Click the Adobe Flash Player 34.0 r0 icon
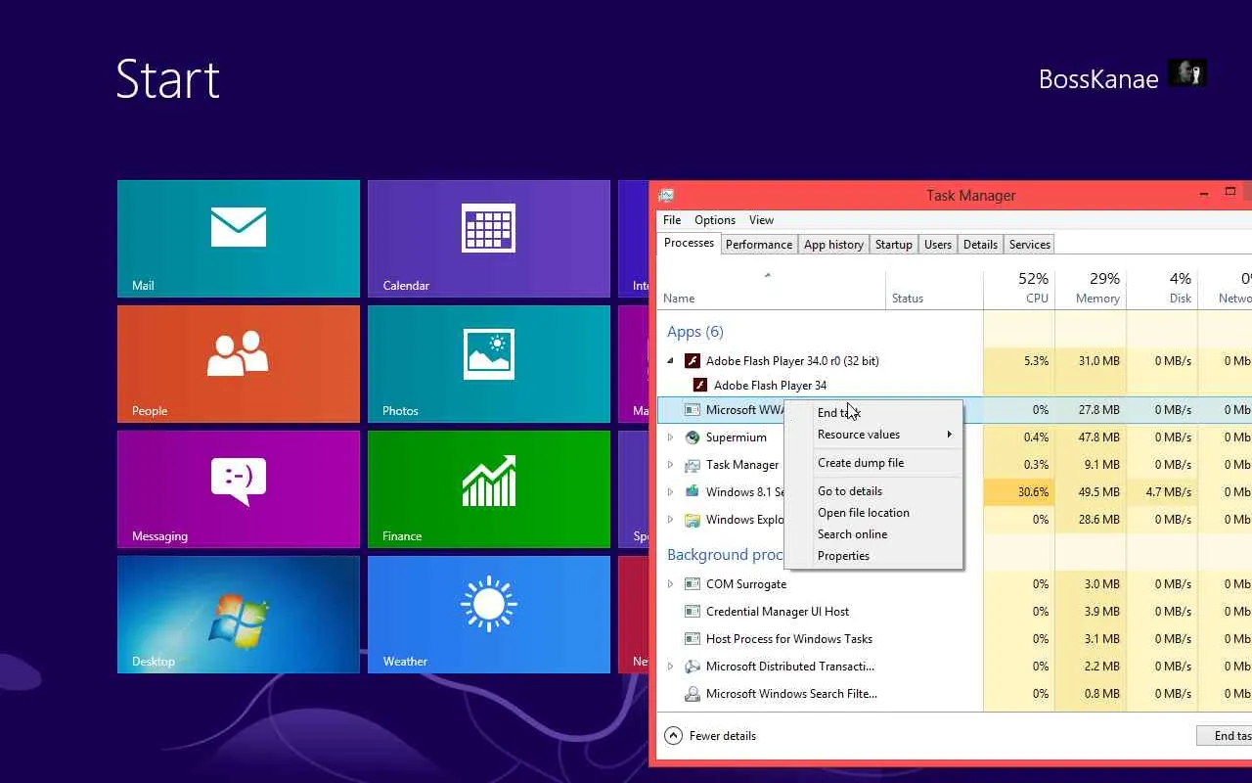 point(693,361)
